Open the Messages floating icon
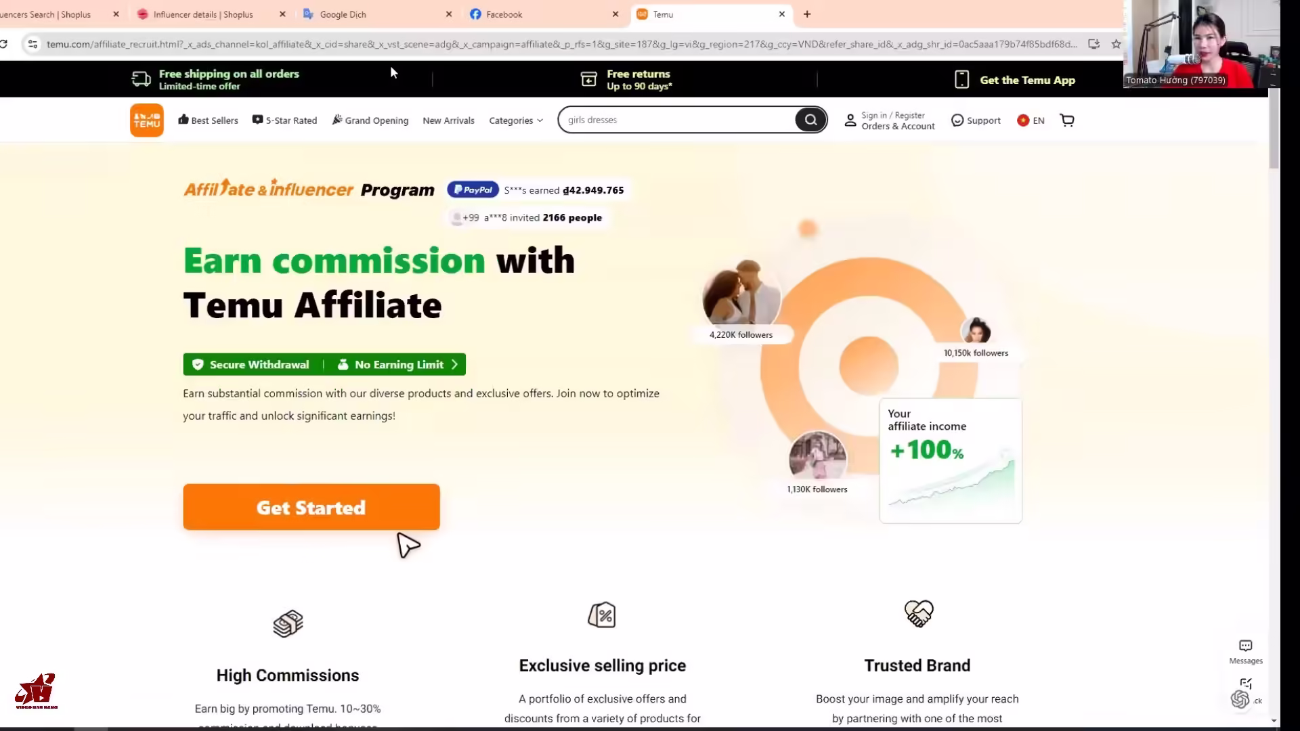This screenshot has width=1300, height=731. pos(1246,652)
